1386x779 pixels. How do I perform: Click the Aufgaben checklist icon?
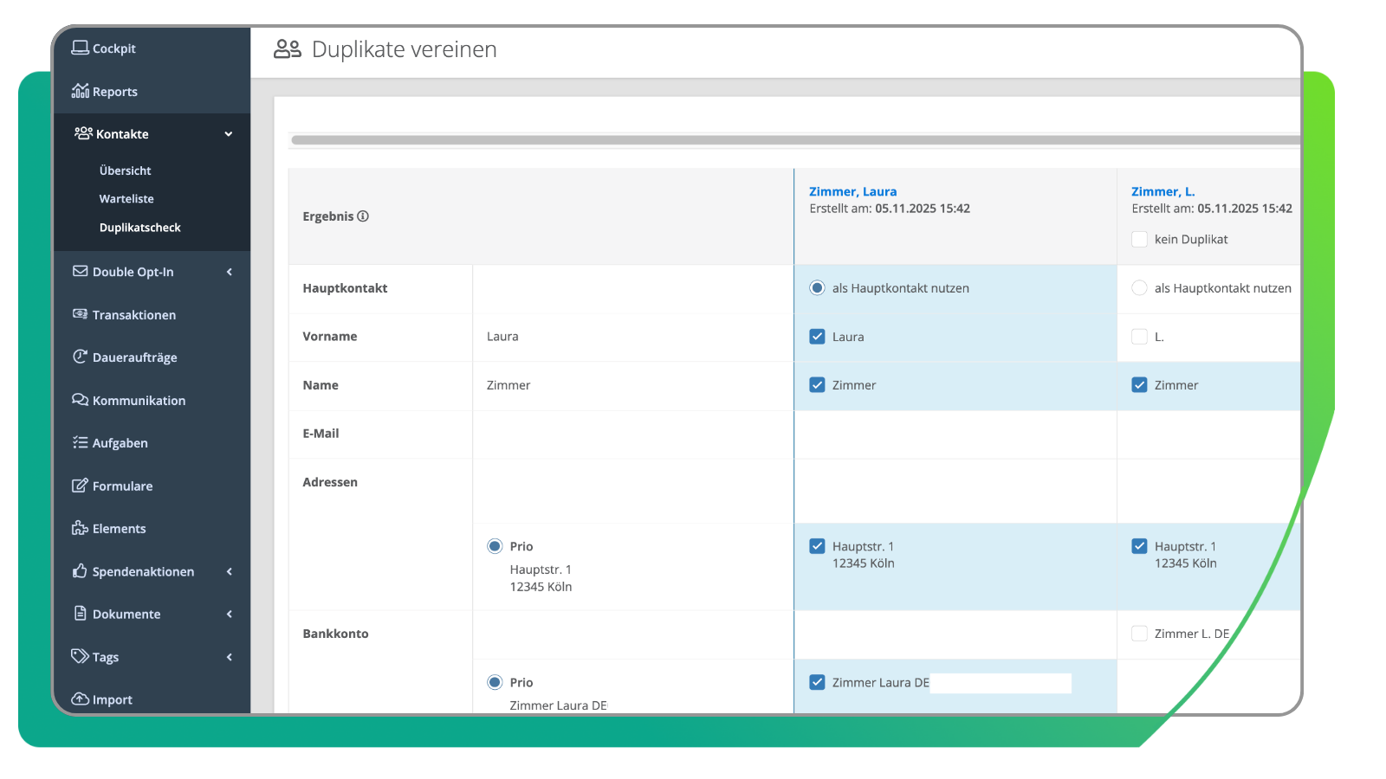pyautogui.click(x=80, y=442)
